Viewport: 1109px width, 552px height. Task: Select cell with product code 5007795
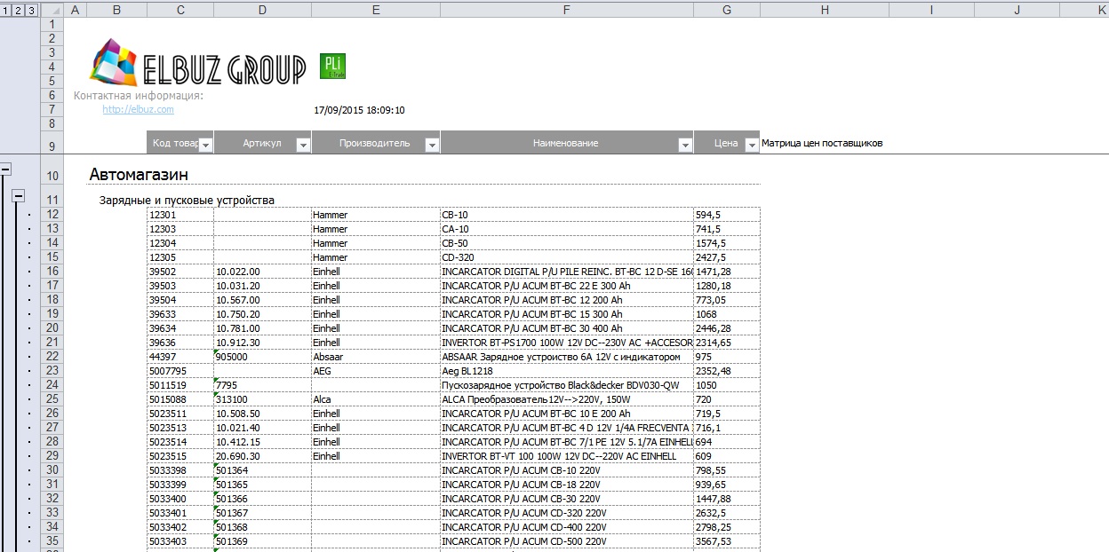180,371
